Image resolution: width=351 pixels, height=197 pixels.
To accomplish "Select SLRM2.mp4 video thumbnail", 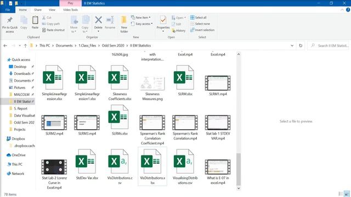I will tap(54, 123).
